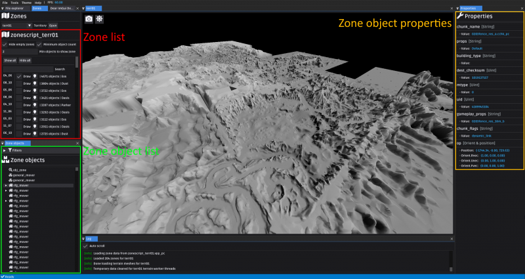Click the camera icon in the terrain viewport
525x279 pixels.
tap(89, 19)
